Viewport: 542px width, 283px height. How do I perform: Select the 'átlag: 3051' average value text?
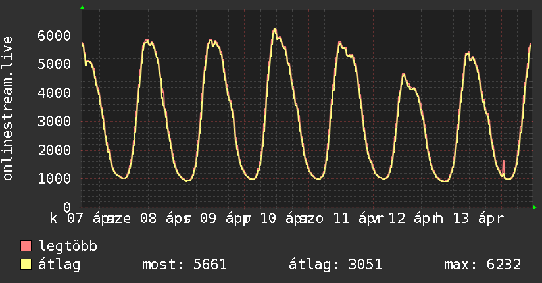click(x=335, y=265)
